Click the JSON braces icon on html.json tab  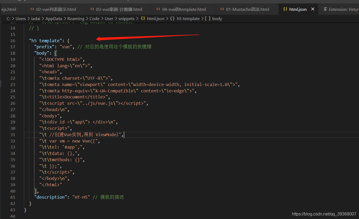285,9
